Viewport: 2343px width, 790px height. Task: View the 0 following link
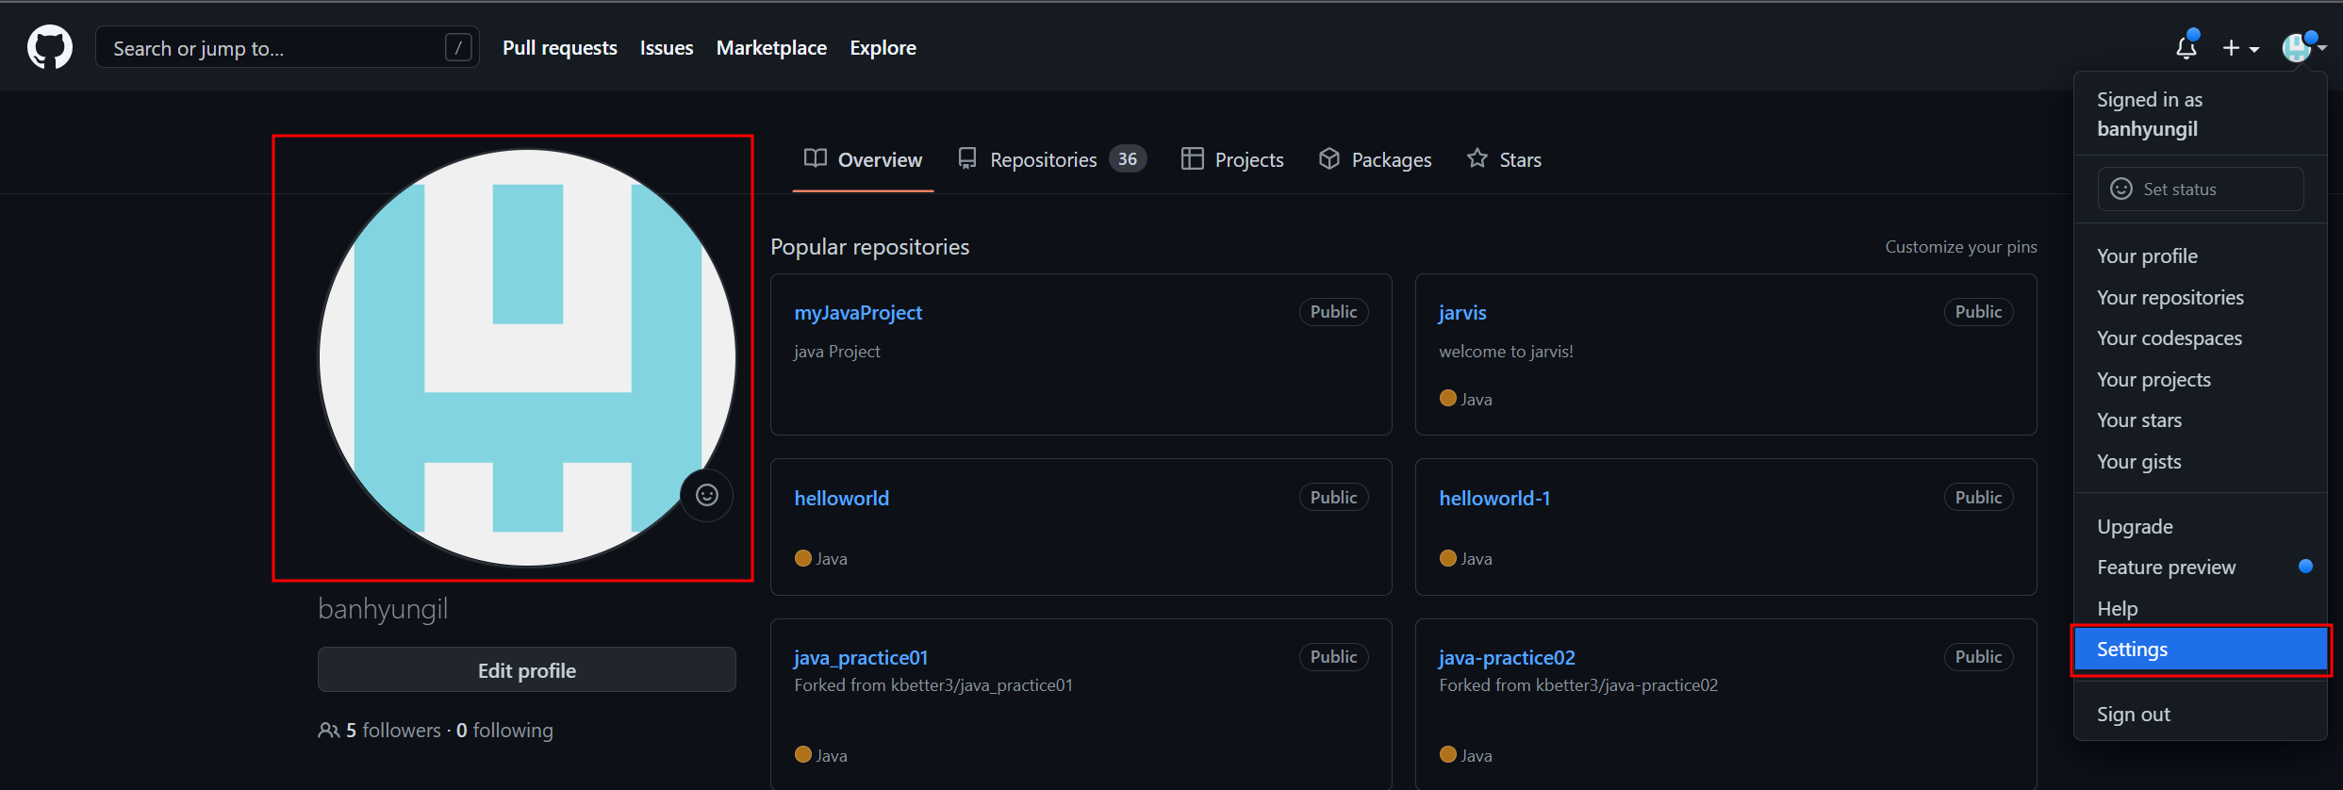pyautogui.click(x=504, y=731)
